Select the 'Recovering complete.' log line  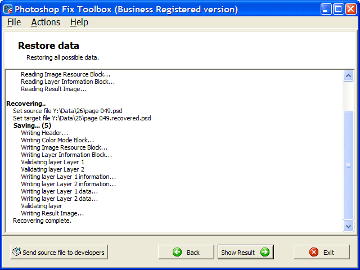click(x=42, y=220)
